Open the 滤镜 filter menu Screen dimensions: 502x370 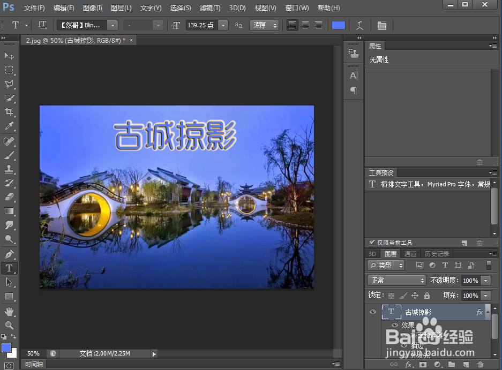[x=209, y=7]
